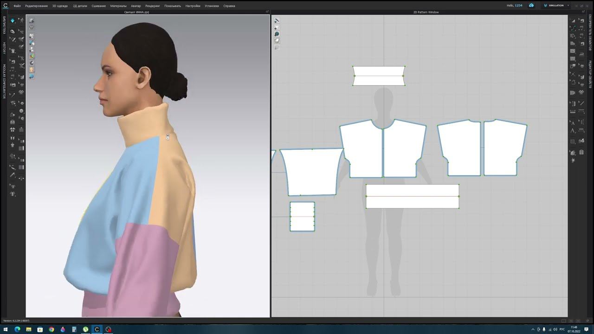Viewport: 594px width, 334px height.
Task: Open the ОБОЗРЕВАТЕЛЬ ОБЪЕКТОВ side tab
Action: [x=590, y=32]
